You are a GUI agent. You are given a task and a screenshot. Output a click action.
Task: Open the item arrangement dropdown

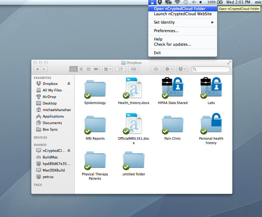click(108, 69)
